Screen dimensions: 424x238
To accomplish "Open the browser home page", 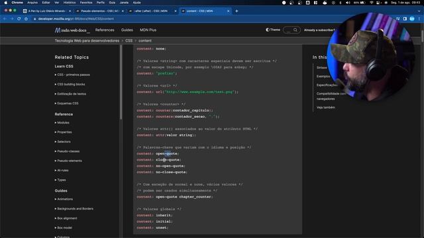I will click(26, 19).
